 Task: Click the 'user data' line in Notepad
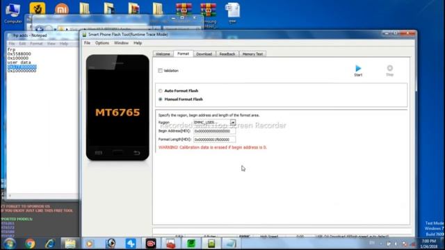pyautogui.click(x=19, y=62)
